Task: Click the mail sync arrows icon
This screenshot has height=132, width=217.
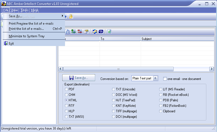Action: (x=95, y=32)
